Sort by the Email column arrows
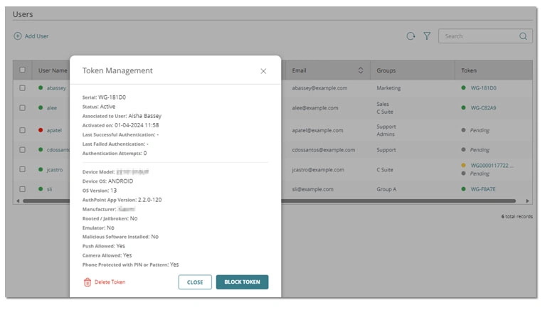The width and height of the screenshot is (545, 320). (361, 70)
